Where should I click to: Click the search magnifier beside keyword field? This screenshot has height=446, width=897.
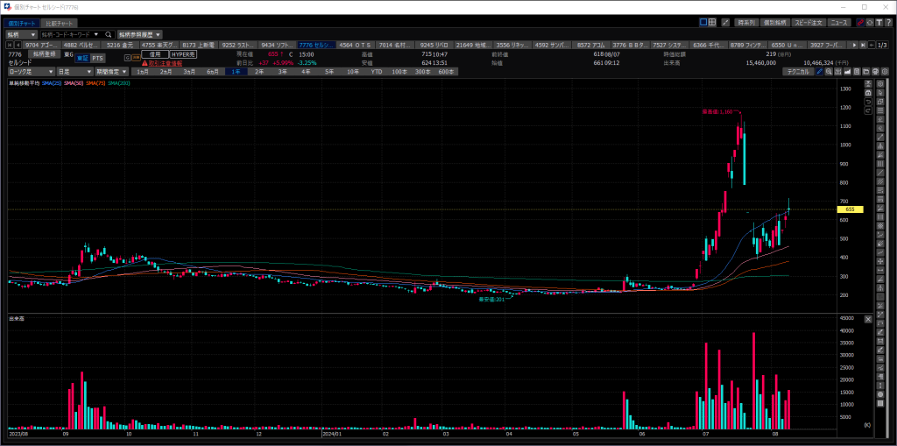click(x=108, y=34)
